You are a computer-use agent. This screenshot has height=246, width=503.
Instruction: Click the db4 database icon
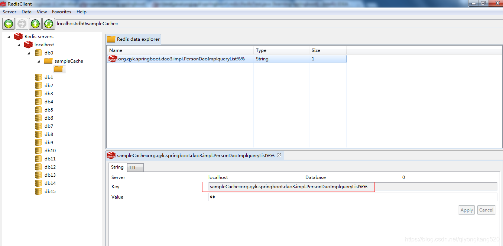(x=38, y=102)
